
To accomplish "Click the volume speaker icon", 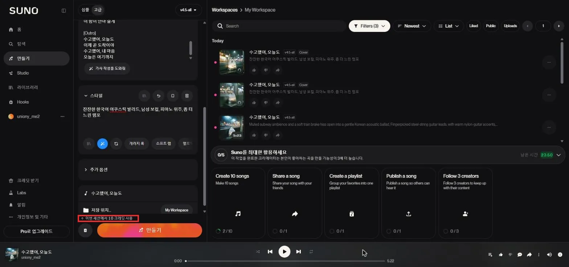I will pos(549,255).
